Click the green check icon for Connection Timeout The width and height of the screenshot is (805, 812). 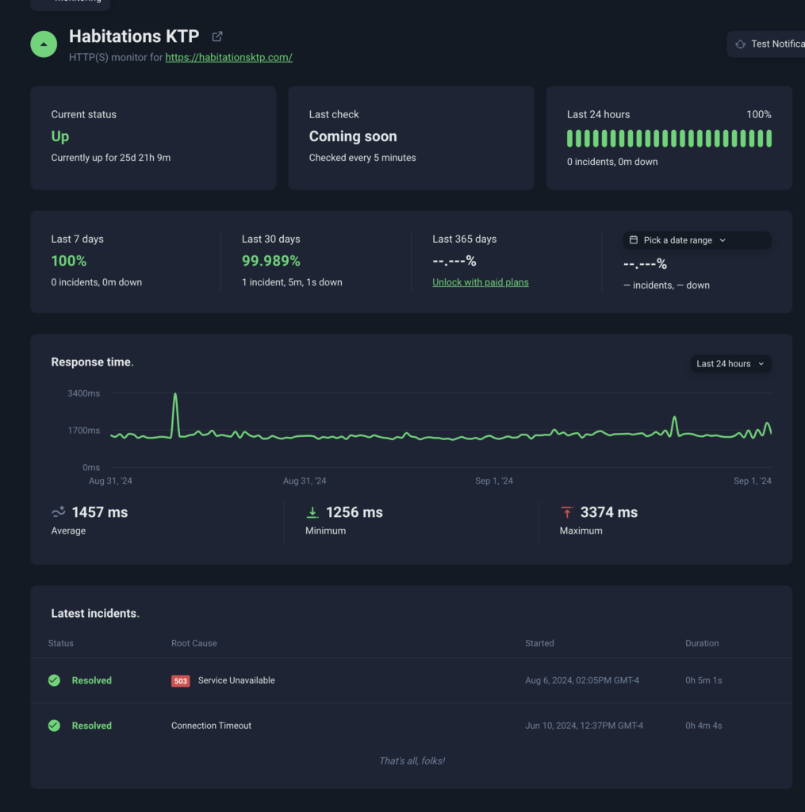point(54,726)
